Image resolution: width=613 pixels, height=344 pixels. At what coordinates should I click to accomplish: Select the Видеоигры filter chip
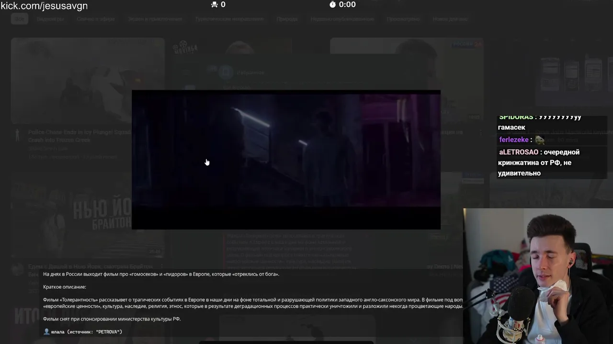pyautogui.click(x=50, y=19)
